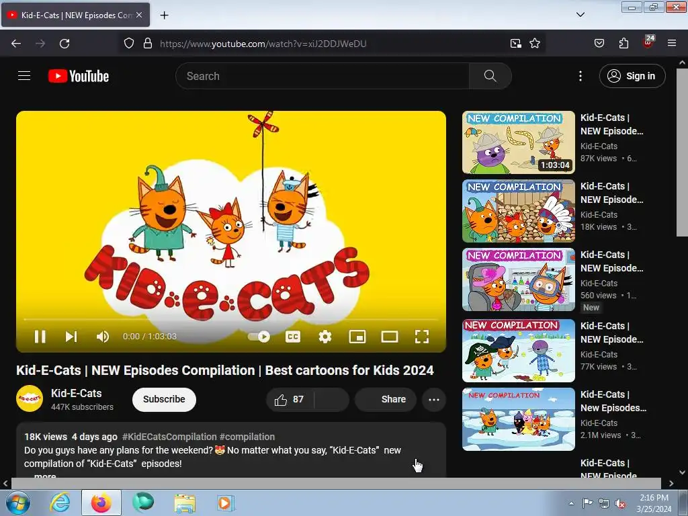View site security lock info
688x516 pixels.
click(x=148, y=44)
